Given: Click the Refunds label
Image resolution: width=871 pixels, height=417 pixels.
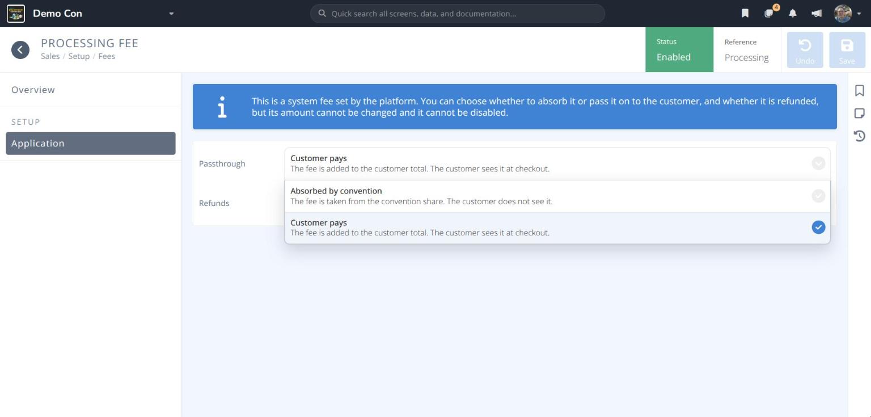Looking at the screenshot, I should pos(214,203).
